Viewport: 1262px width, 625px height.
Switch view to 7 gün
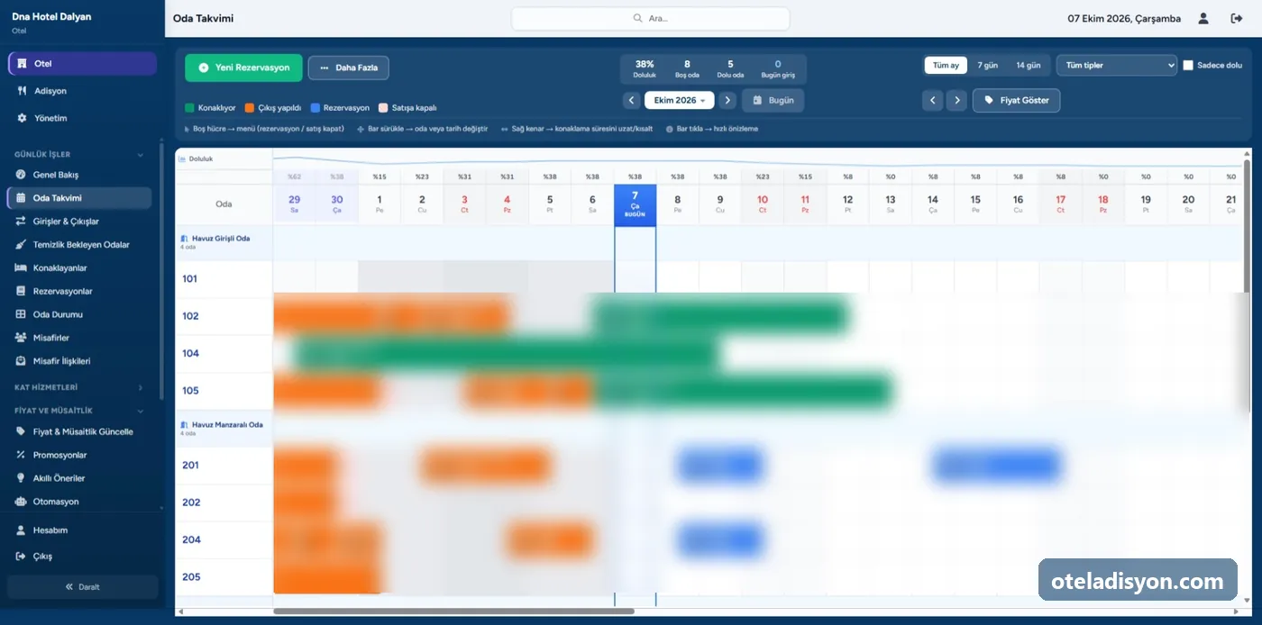click(987, 65)
